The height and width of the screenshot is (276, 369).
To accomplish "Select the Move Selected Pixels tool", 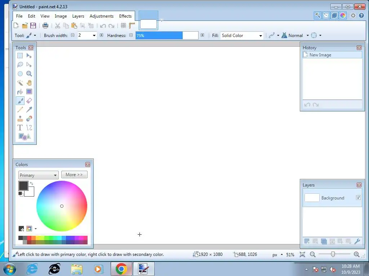I will pos(29,56).
